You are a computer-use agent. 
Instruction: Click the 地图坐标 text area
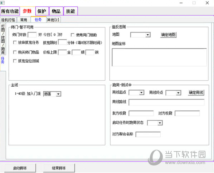click(x=159, y=57)
